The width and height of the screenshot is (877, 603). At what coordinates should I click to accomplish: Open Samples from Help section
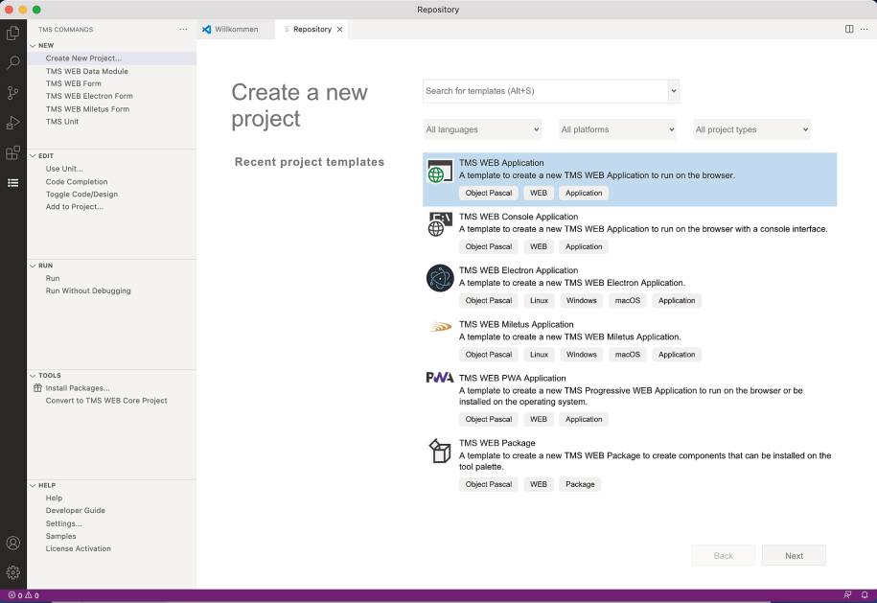(x=61, y=536)
